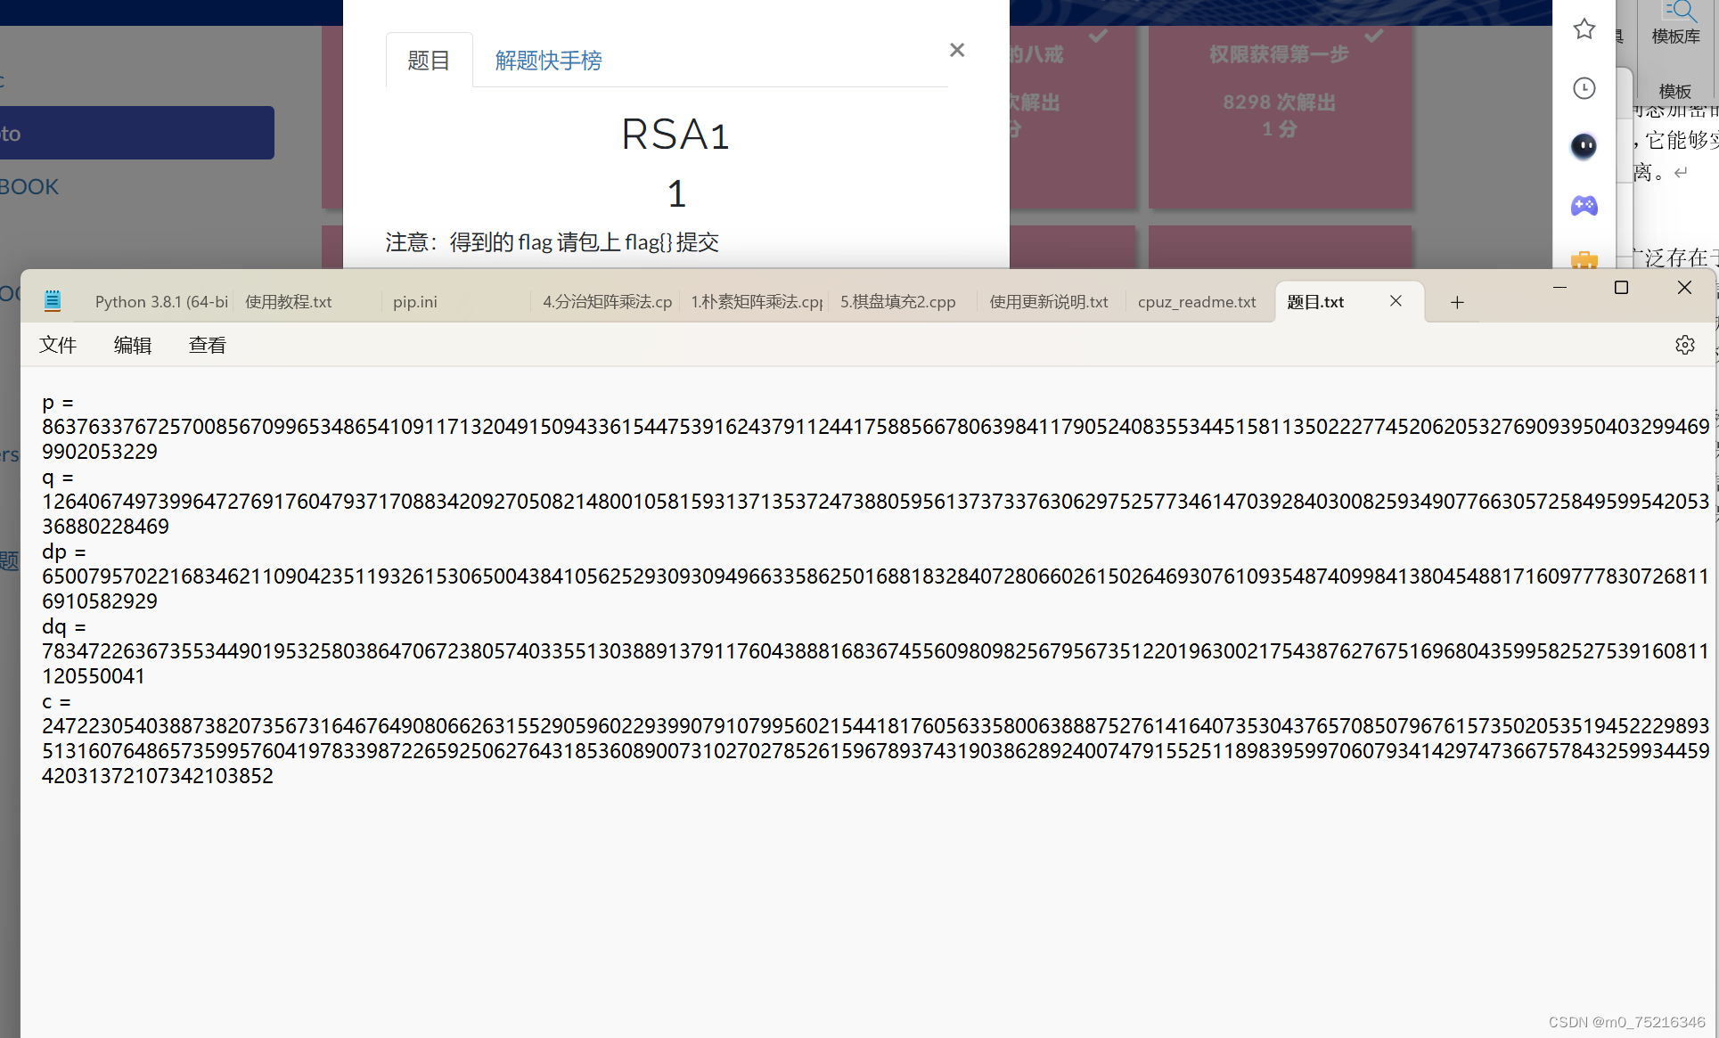Image resolution: width=1719 pixels, height=1038 pixels.
Task: Click the favorites star icon in the browser sidebar
Action: point(1584,29)
